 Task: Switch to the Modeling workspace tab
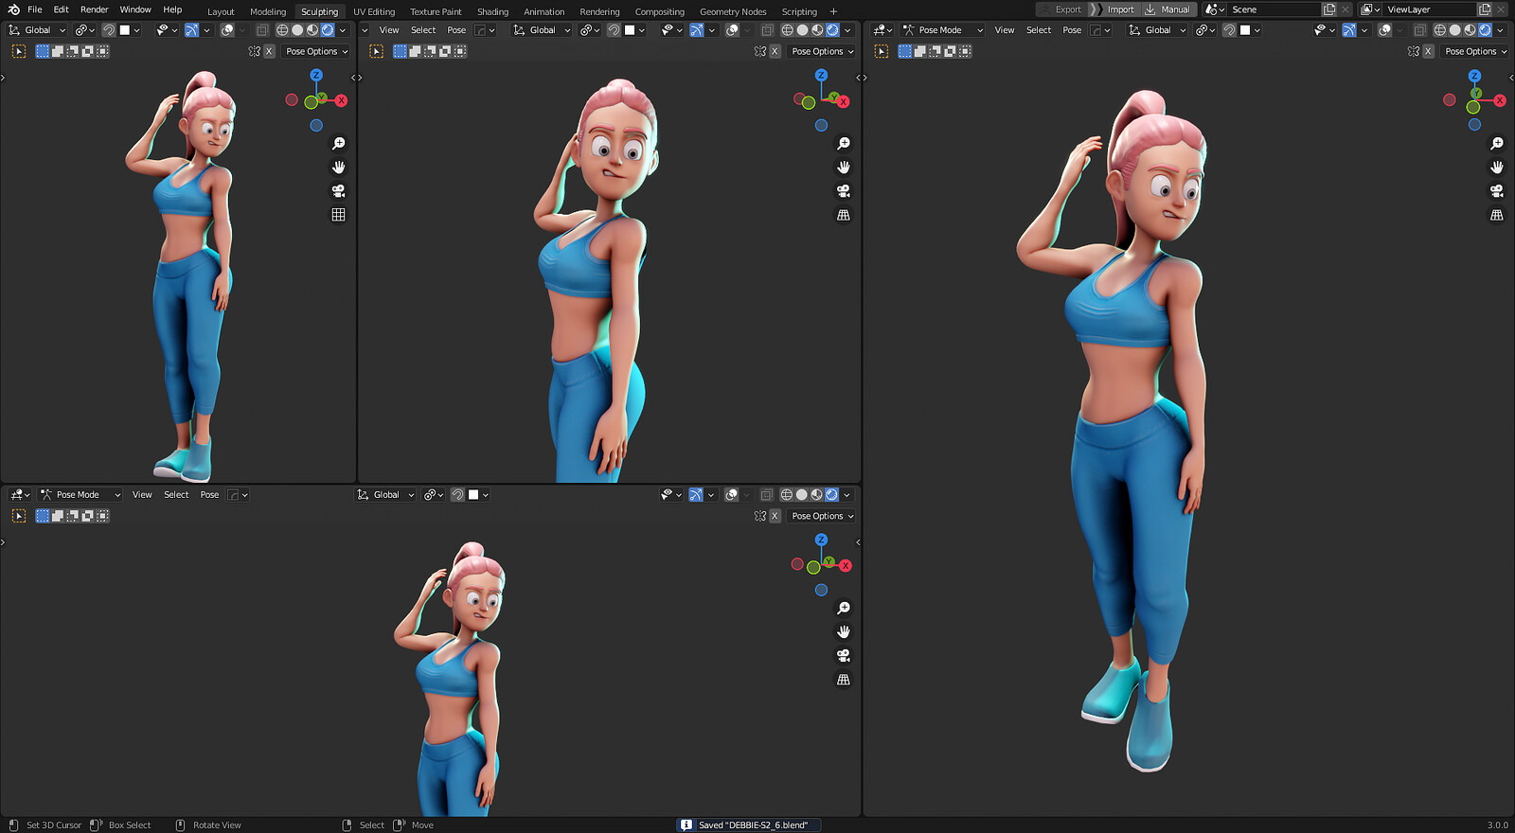pyautogui.click(x=268, y=12)
